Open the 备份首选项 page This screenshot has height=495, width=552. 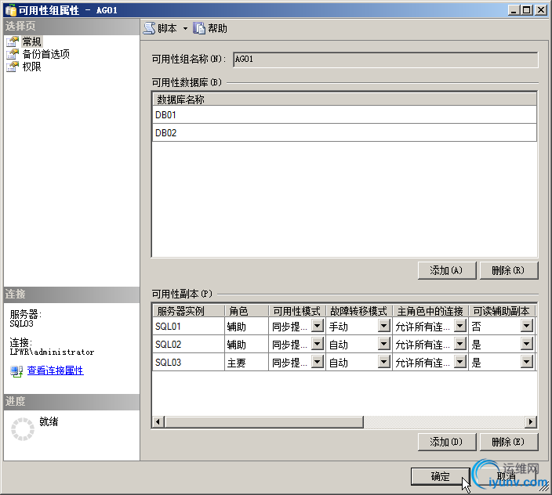pyautogui.click(x=46, y=54)
